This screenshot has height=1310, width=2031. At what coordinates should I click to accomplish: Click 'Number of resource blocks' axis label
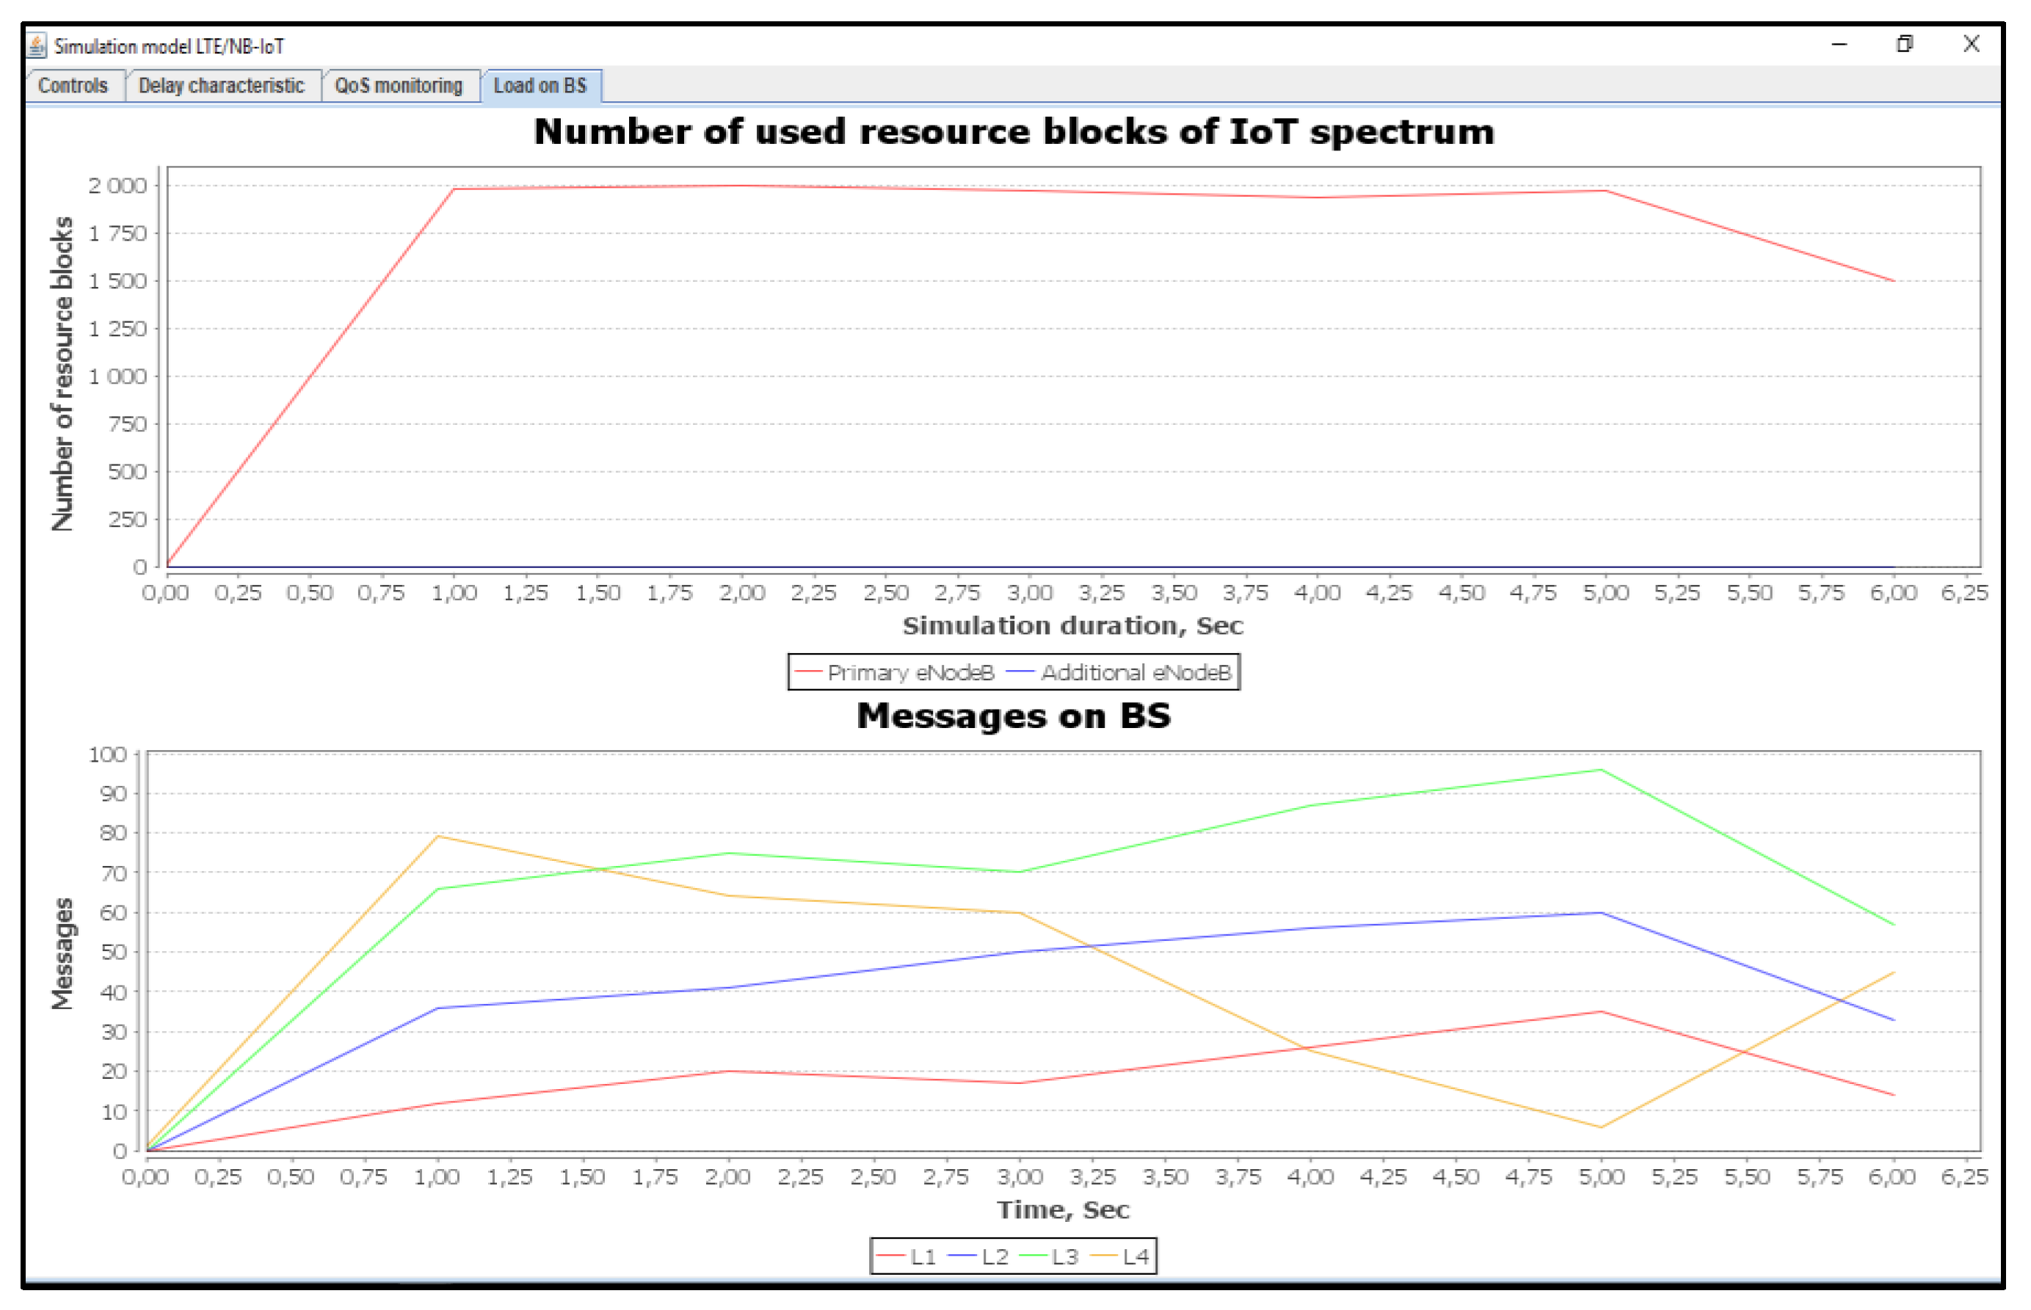pos(62,374)
